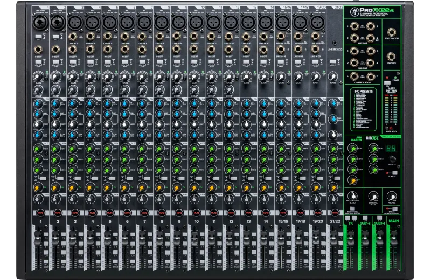The image size is (431, 280).
Task: Click the channel 8 fader
Action: point(159,238)
